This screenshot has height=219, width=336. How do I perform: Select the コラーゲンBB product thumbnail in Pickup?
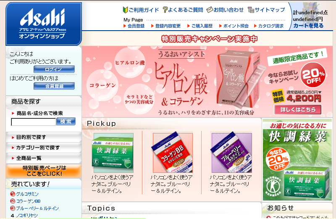[173, 153]
